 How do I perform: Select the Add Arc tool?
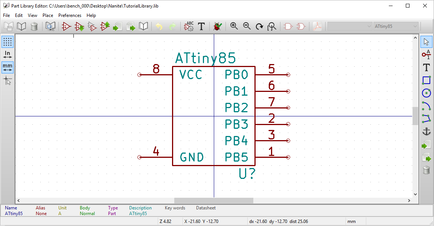426,105
